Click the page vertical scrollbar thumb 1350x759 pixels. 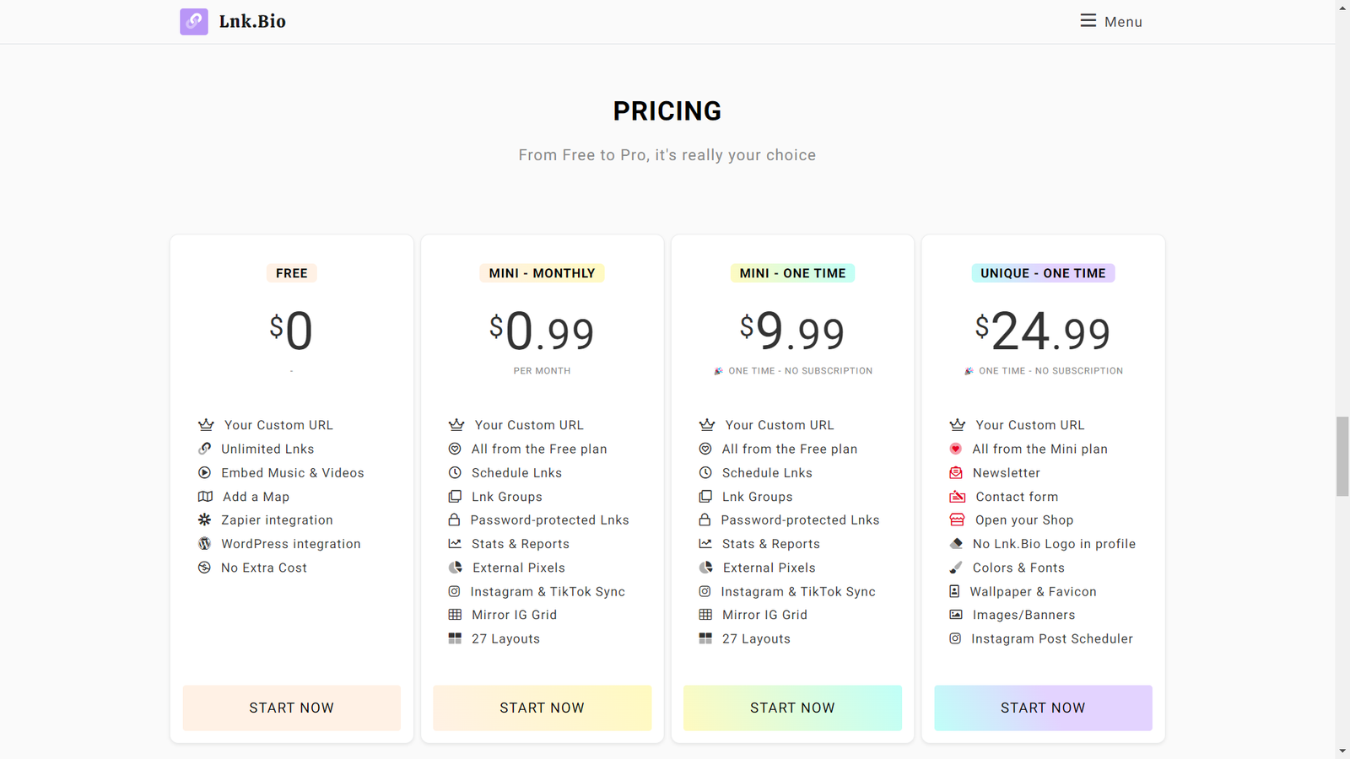point(1342,456)
